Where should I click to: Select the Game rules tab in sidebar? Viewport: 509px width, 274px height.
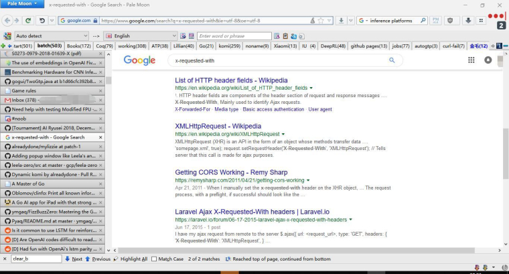point(52,90)
